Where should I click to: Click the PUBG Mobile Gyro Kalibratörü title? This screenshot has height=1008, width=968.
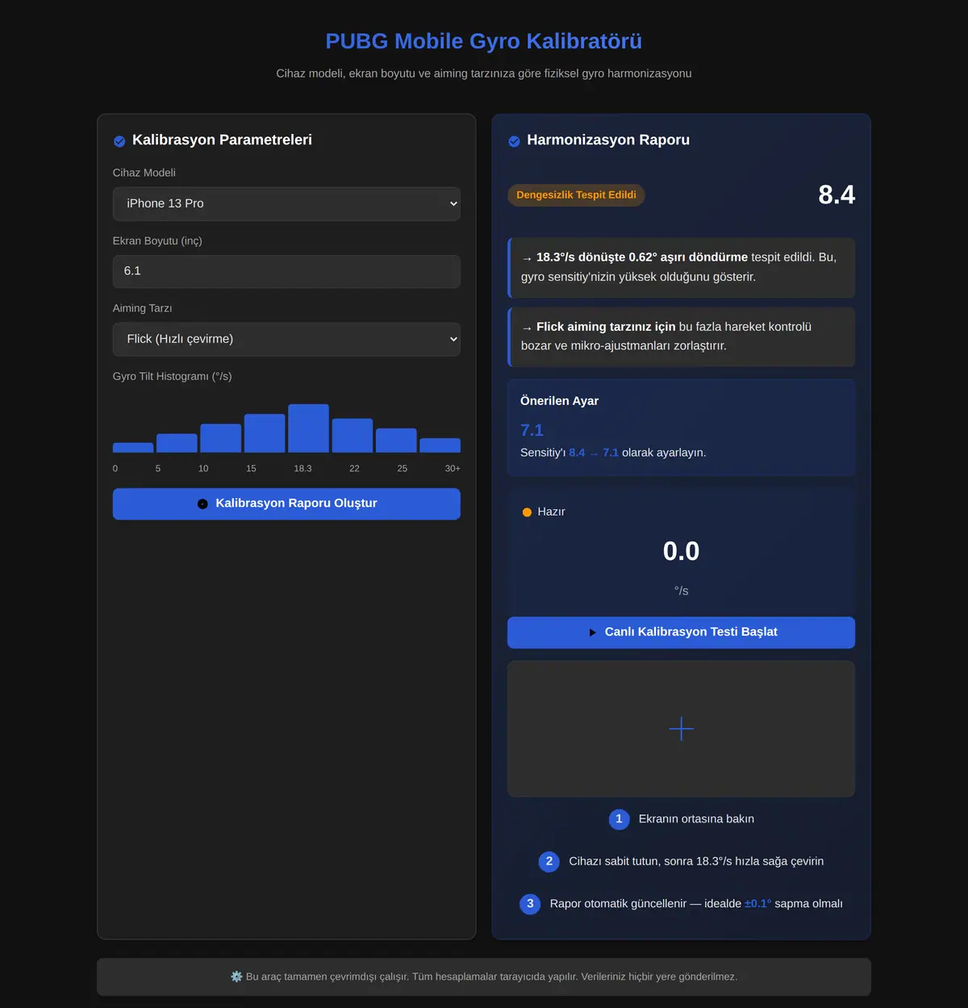[x=484, y=41]
